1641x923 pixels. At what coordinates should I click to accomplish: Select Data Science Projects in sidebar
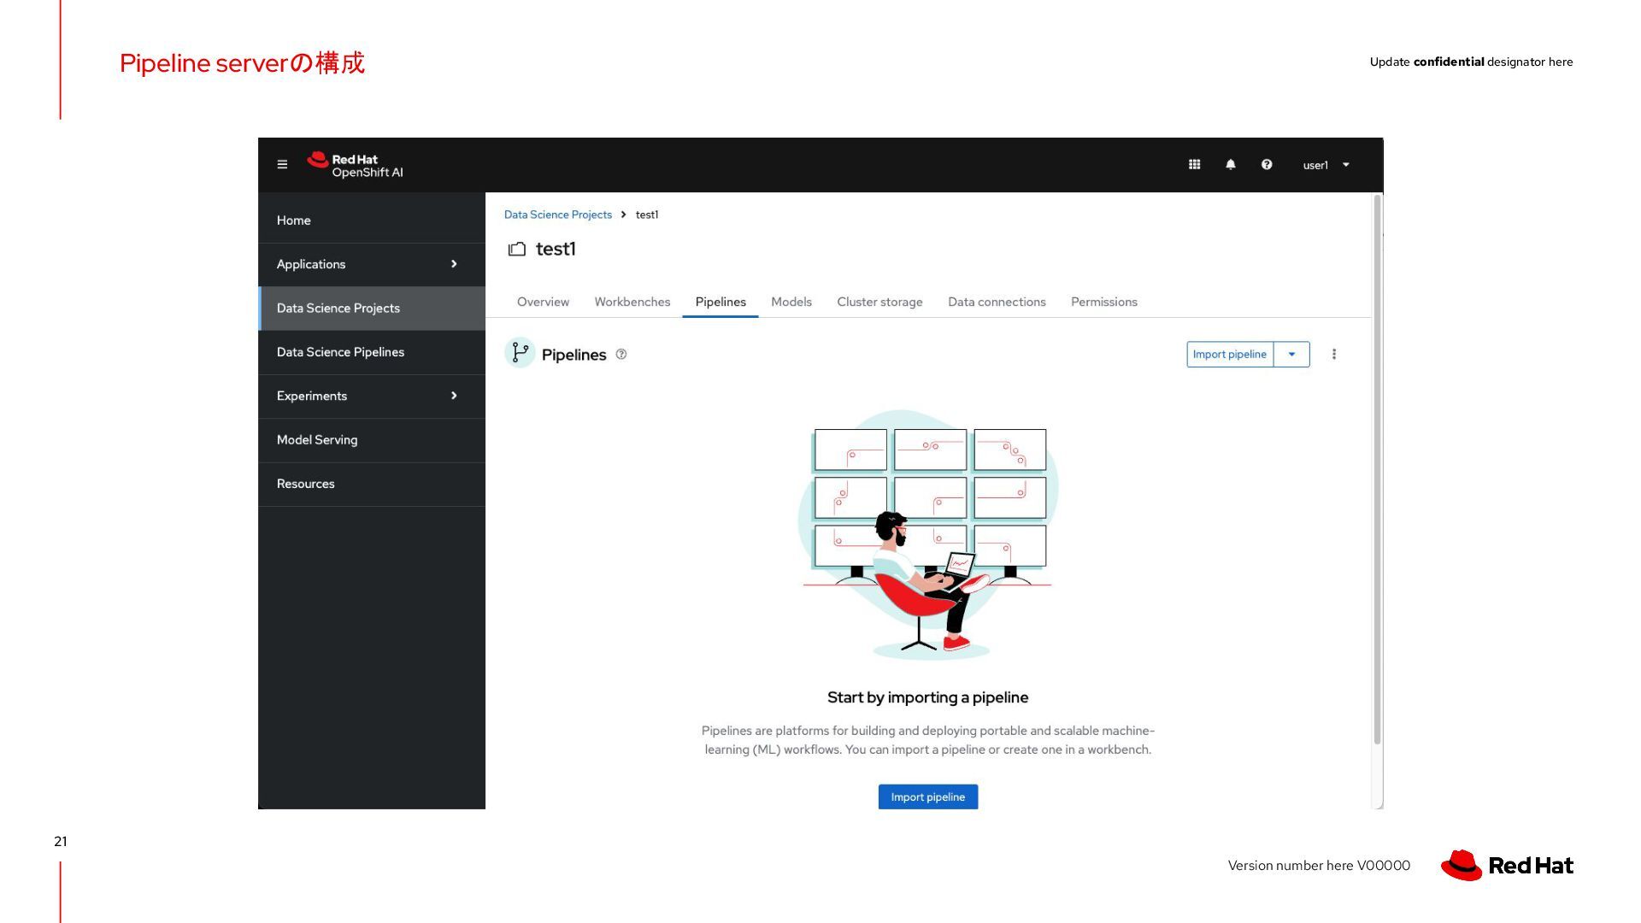coord(372,309)
